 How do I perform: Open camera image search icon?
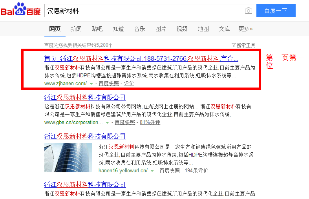coord(248,11)
